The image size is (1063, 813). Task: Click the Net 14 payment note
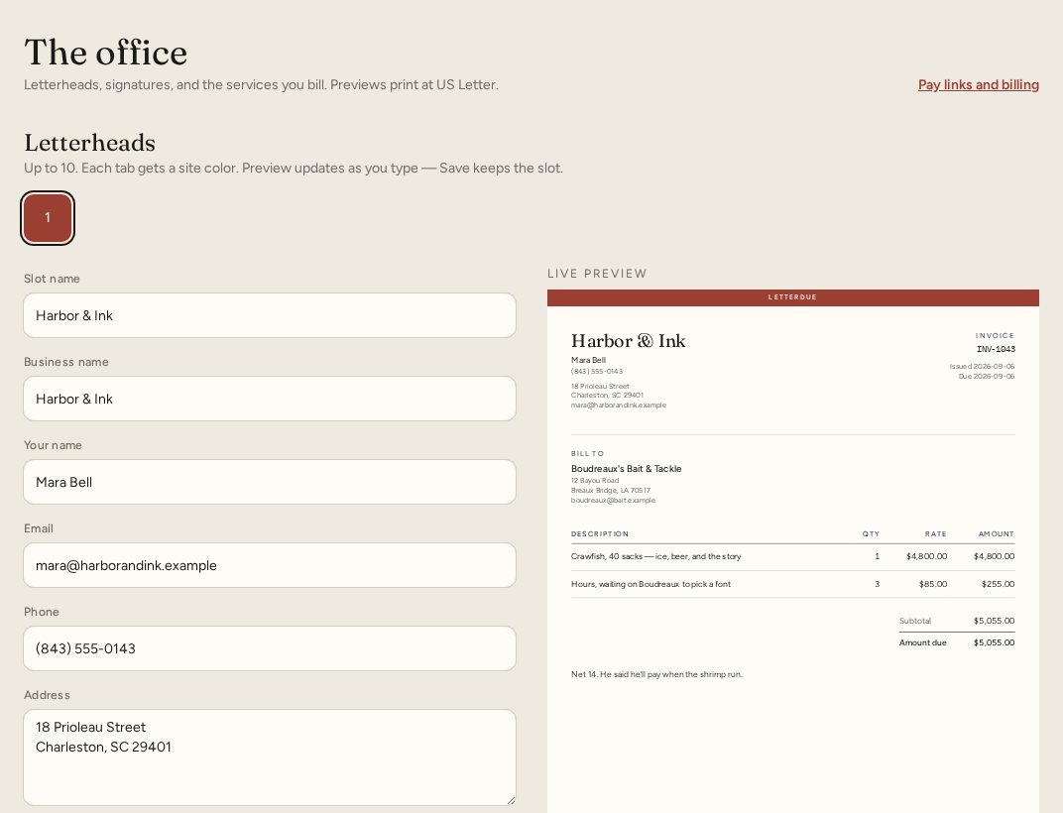pos(656,674)
